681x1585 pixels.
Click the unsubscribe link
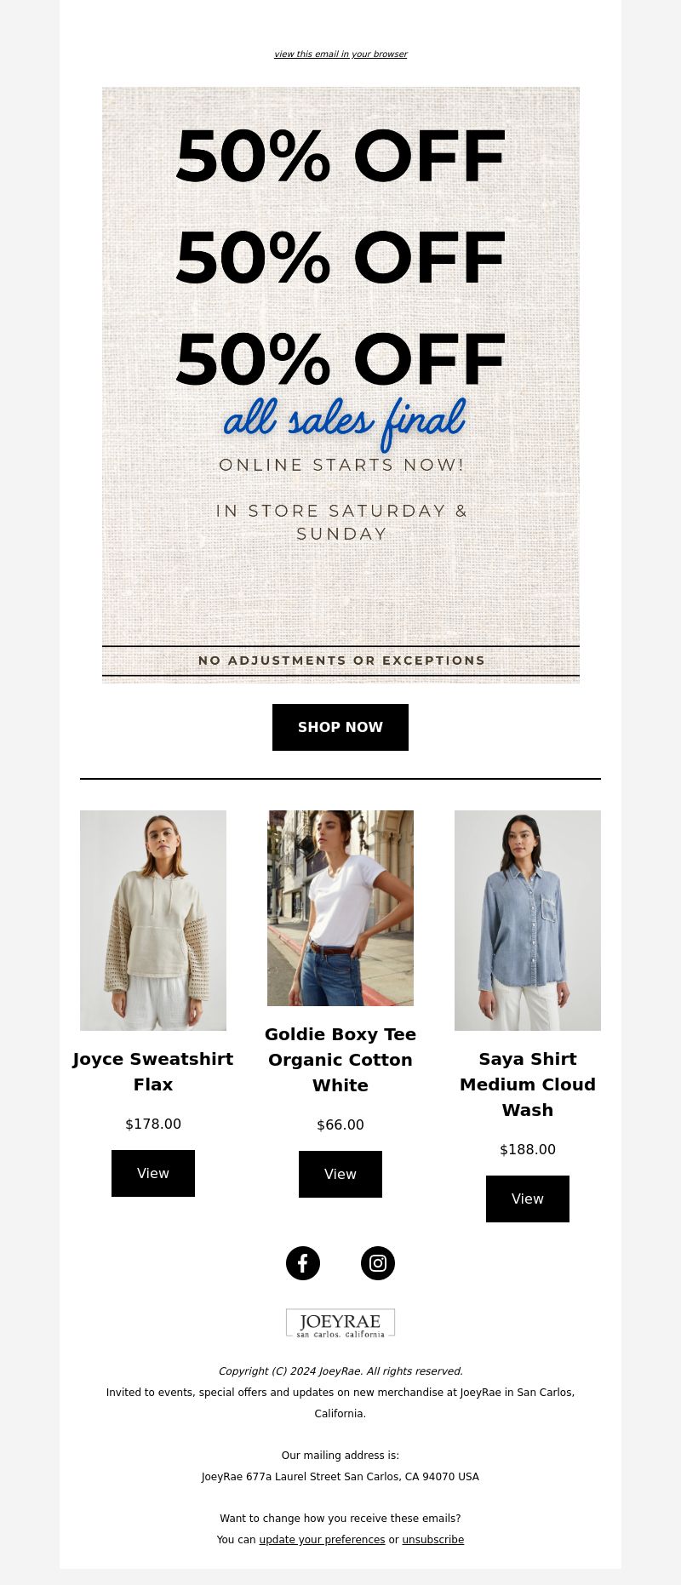(x=433, y=1539)
